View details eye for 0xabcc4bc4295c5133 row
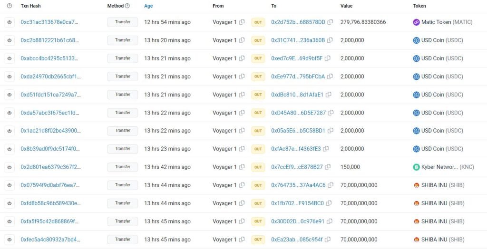Viewport: 487px width, 249px height. (10, 58)
